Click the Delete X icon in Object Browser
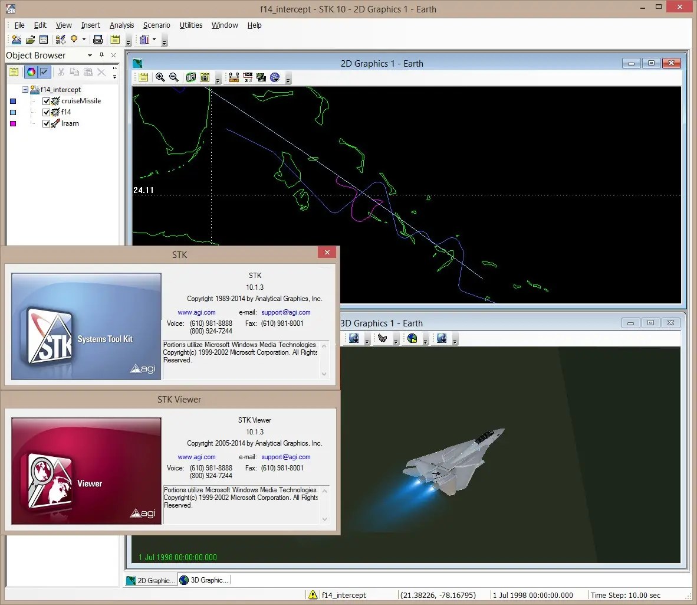The width and height of the screenshot is (697, 605). (101, 71)
